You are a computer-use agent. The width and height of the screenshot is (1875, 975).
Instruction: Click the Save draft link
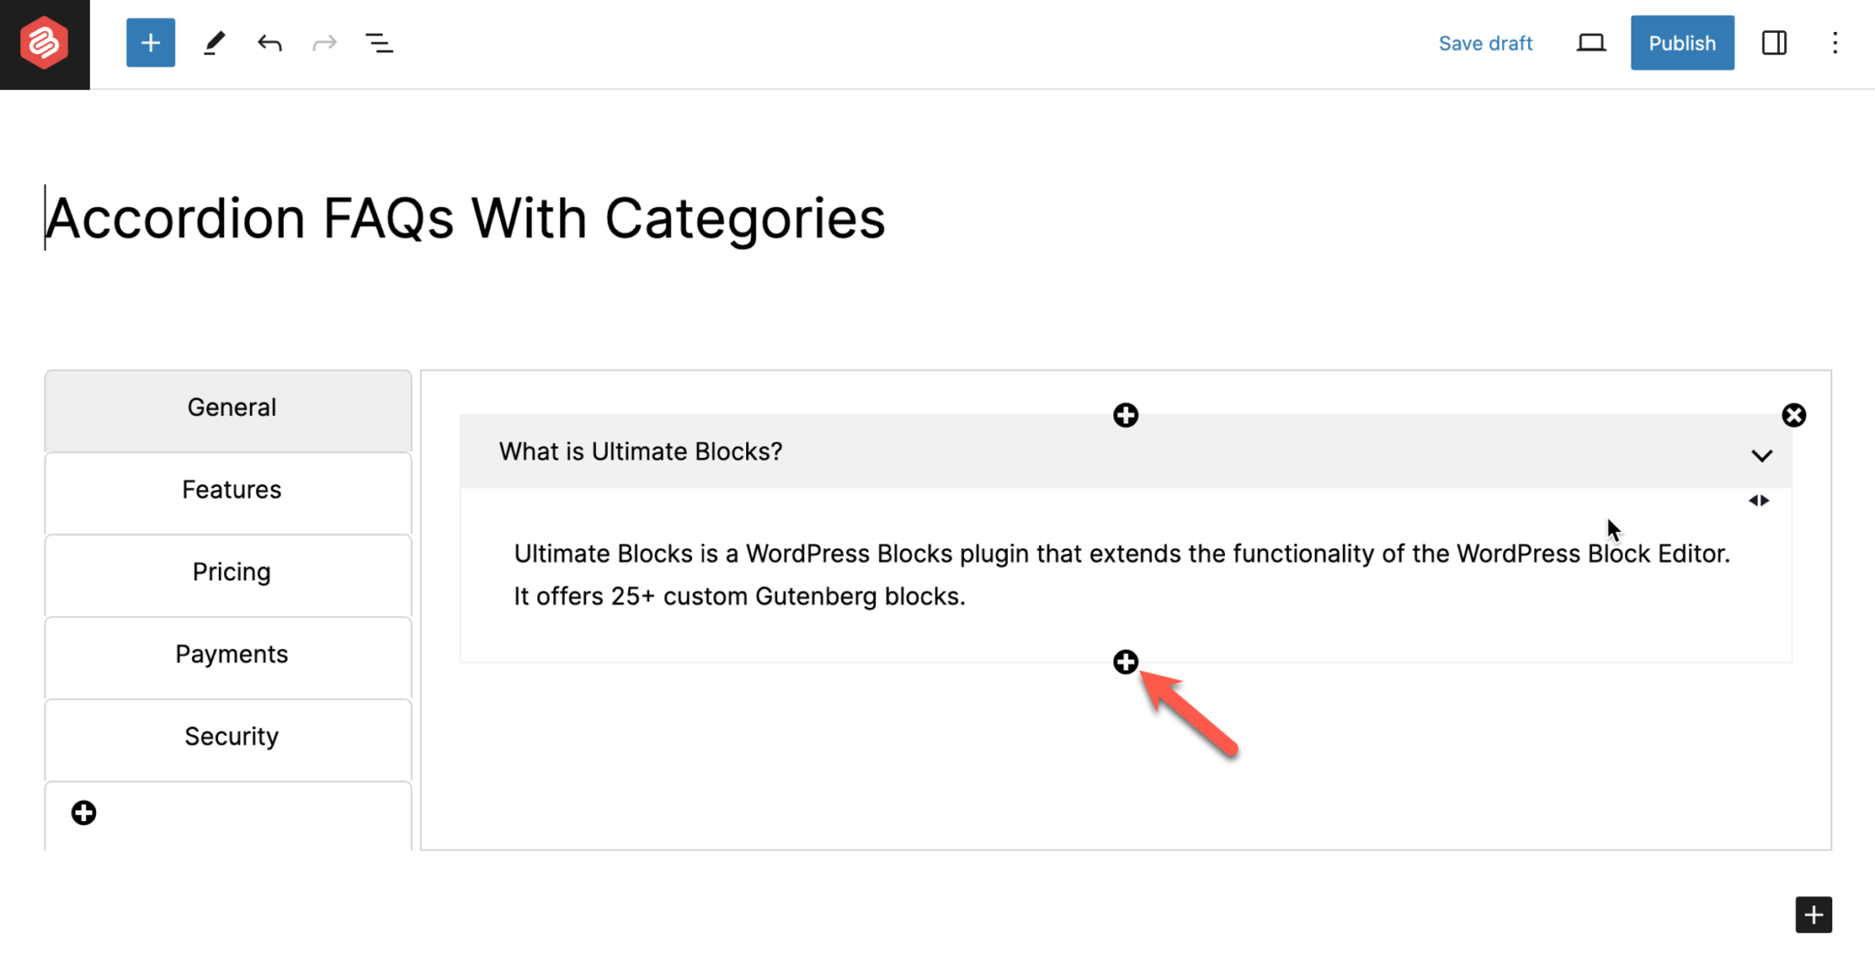click(1485, 42)
